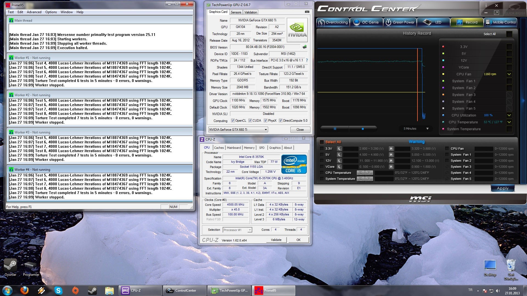The width and height of the screenshot is (527, 296).
Task: Switch to the Memory tab in CPU-Z
Action: tap(249, 148)
